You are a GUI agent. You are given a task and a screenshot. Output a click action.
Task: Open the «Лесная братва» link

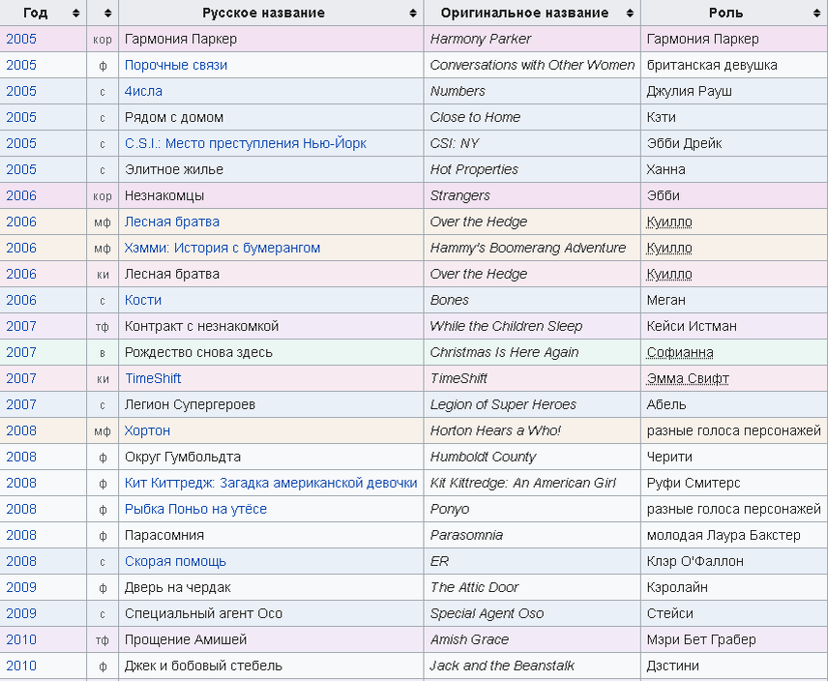tap(170, 222)
